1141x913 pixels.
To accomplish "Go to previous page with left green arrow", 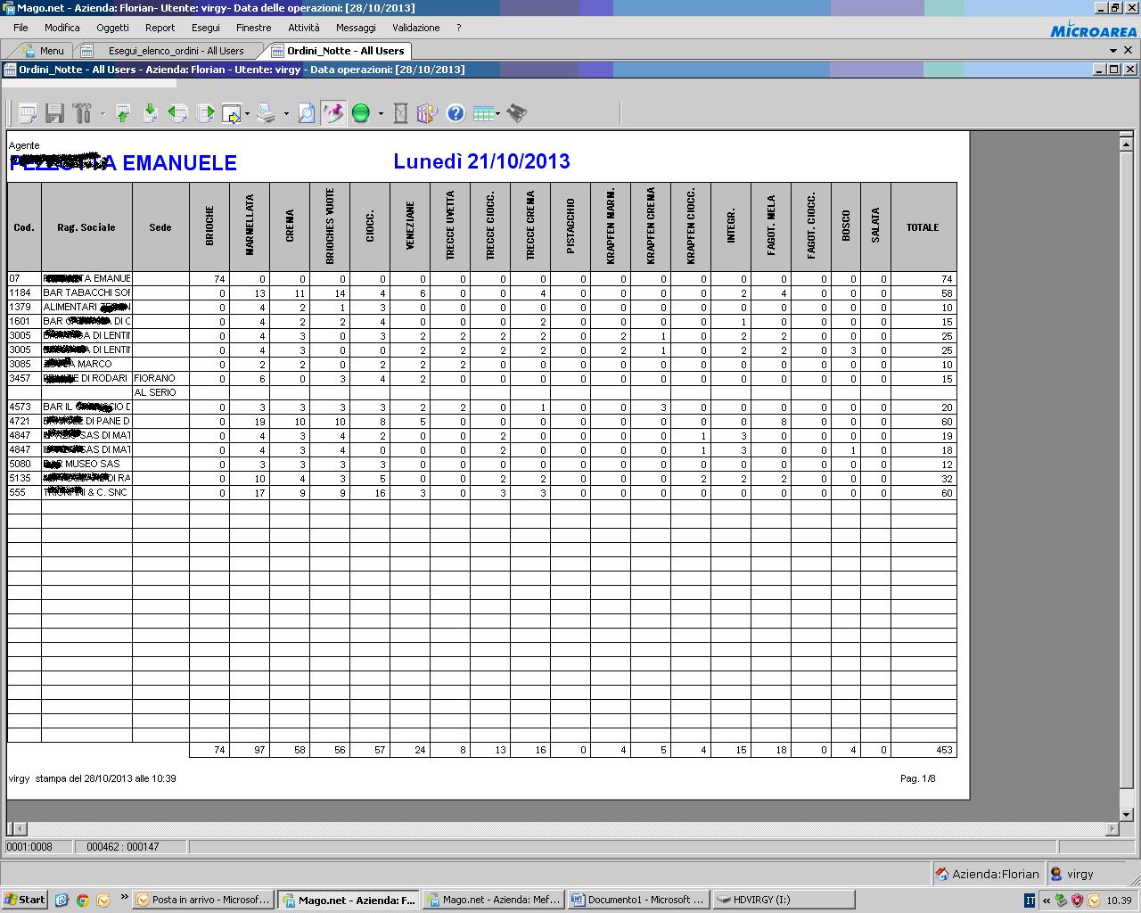I will (x=177, y=113).
